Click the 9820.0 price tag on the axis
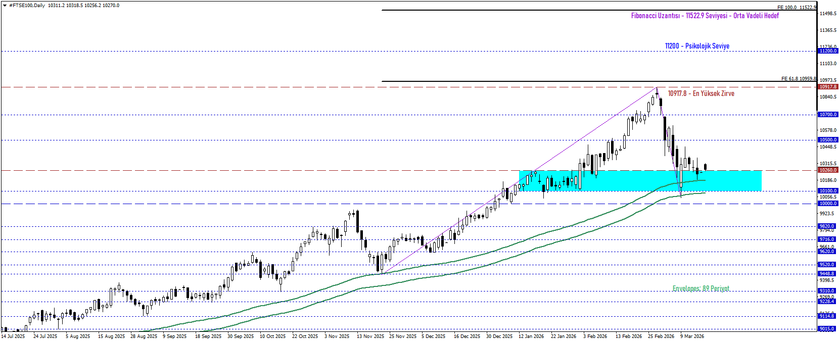Image resolution: width=840 pixels, height=342 pixels. 827,226
